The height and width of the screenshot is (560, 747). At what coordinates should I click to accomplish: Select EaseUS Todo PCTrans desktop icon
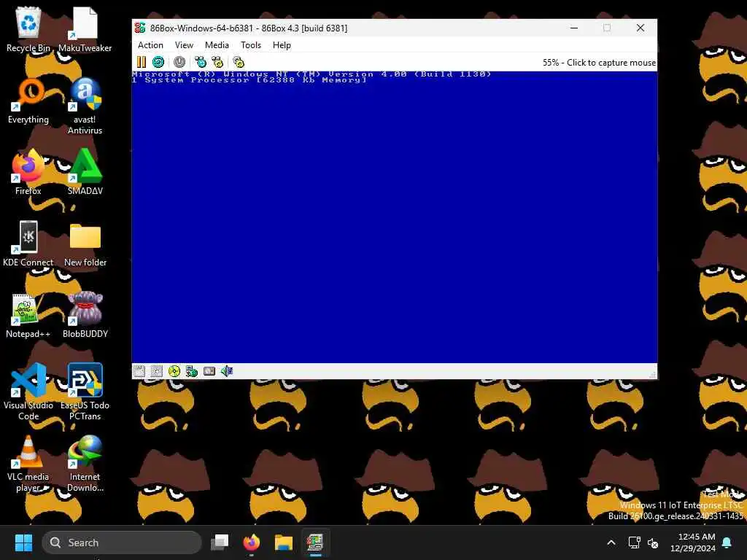85,392
